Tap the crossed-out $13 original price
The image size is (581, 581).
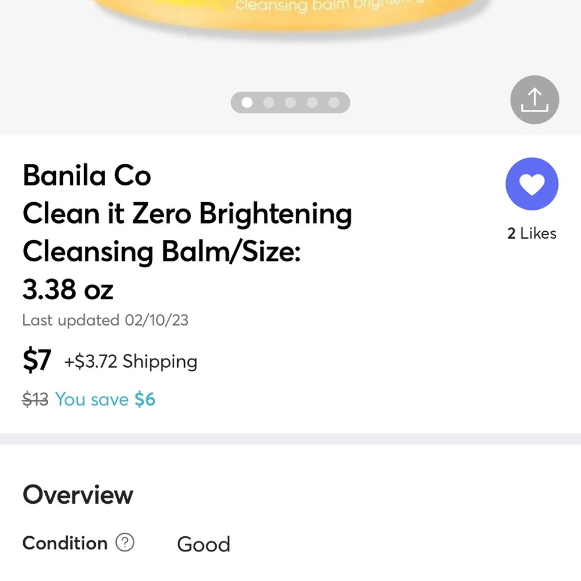[x=35, y=400]
